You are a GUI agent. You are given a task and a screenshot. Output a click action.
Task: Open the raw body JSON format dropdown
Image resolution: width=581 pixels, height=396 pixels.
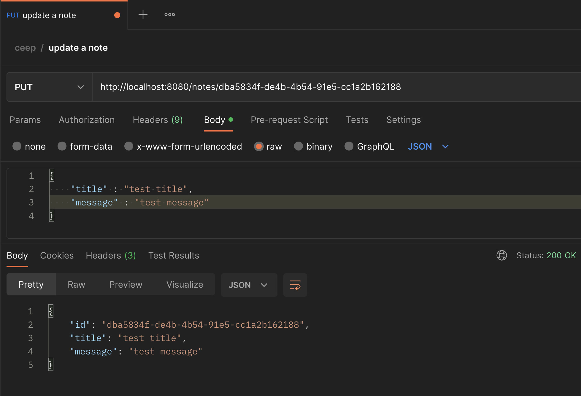[428, 146]
